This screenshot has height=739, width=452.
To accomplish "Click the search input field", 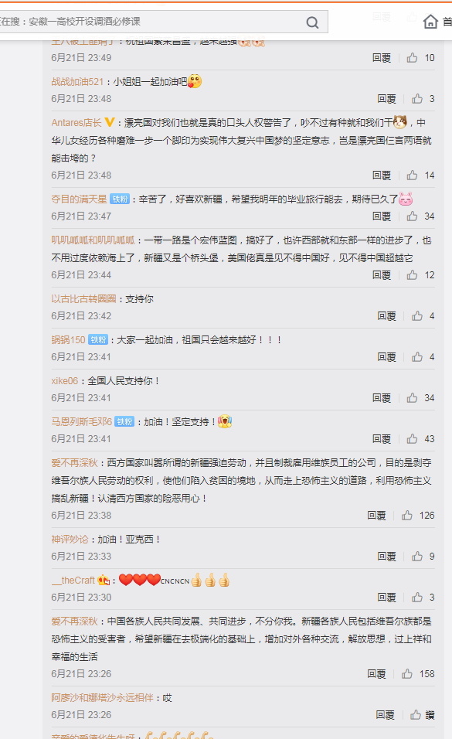I will coord(151,22).
